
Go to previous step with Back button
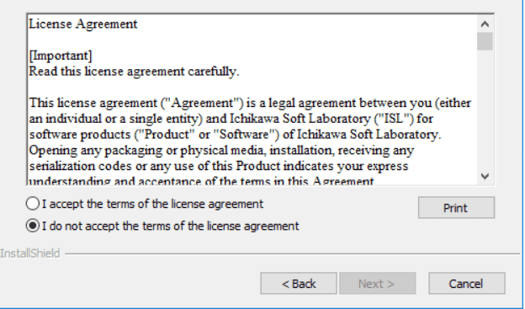point(299,284)
